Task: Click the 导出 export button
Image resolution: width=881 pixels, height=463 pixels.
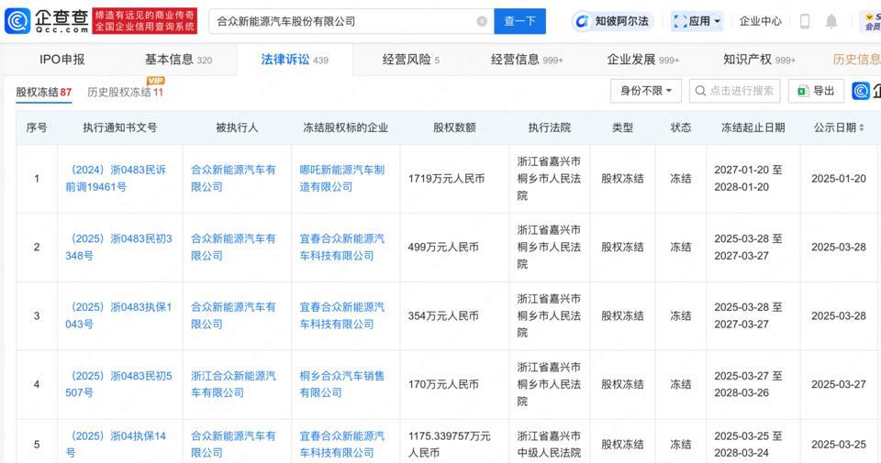Action: click(816, 91)
